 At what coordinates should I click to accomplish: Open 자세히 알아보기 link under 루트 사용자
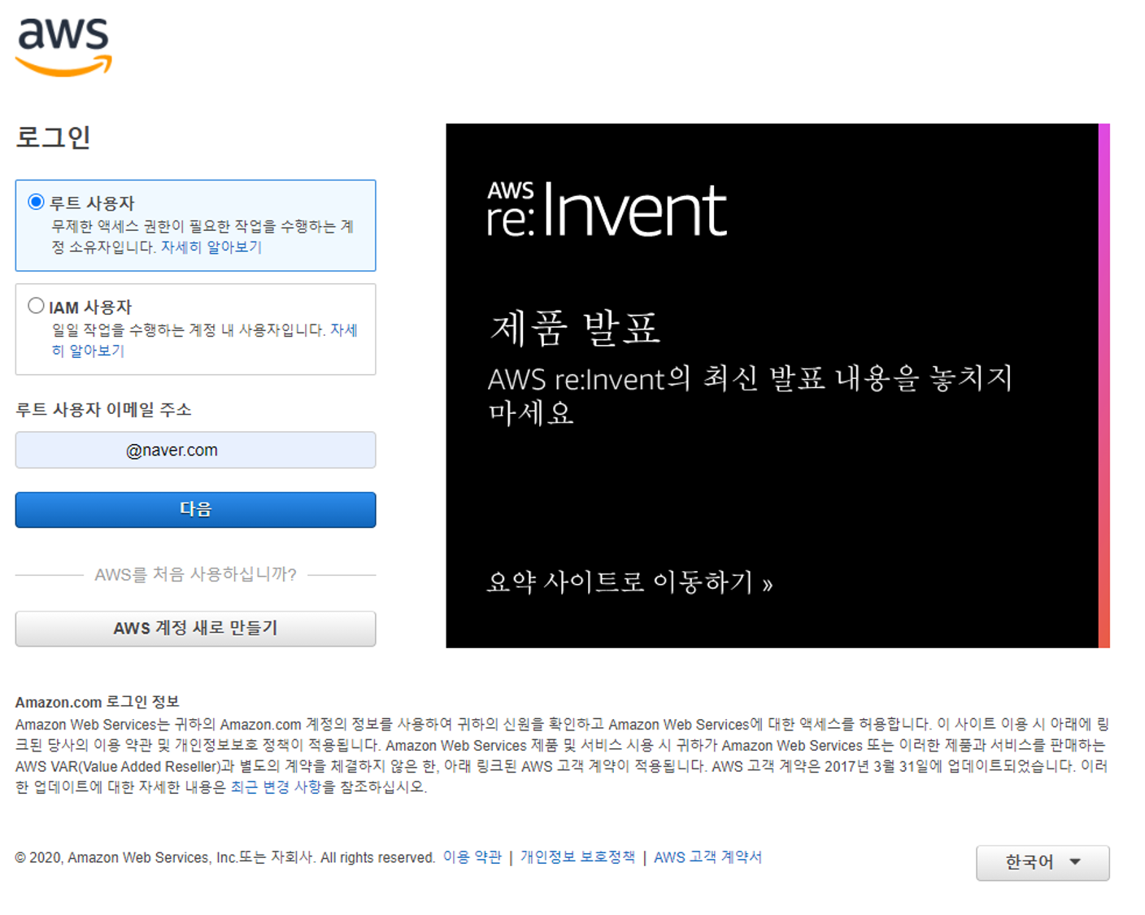click(211, 247)
